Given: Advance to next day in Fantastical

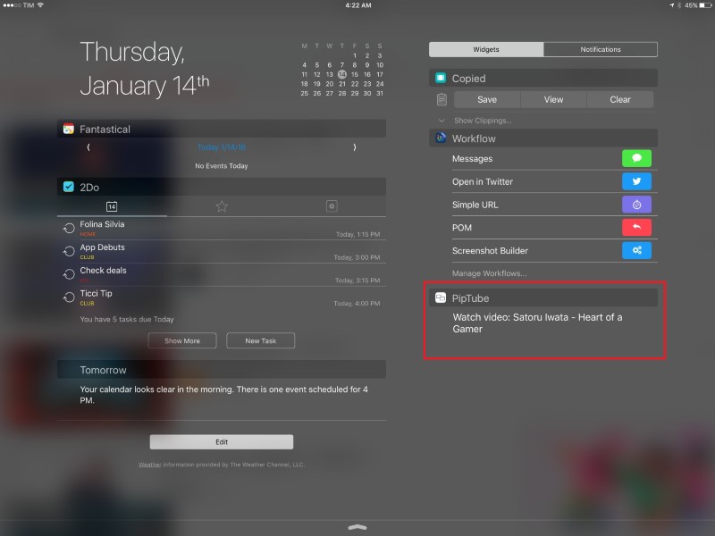Looking at the screenshot, I should (x=354, y=147).
